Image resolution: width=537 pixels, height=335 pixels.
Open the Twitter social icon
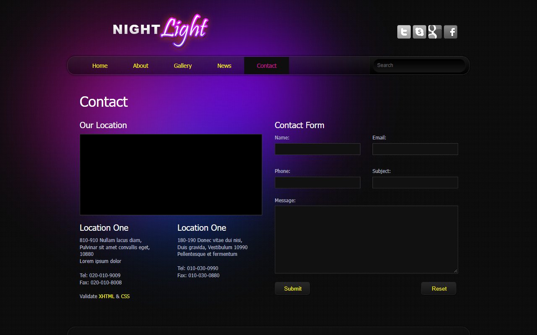[x=404, y=32]
